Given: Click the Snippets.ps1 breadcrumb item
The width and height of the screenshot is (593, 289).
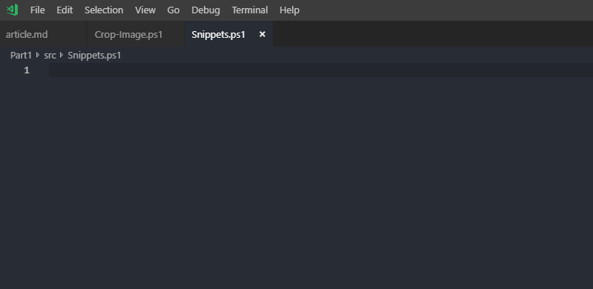Looking at the screenshot, I should click(x=94, y=56).
